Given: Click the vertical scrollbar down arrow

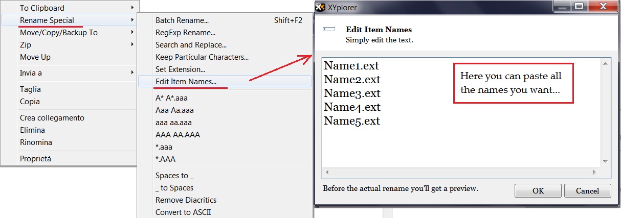Looking at the screenshot, I should pyautogui.click(x=605, y=161).
